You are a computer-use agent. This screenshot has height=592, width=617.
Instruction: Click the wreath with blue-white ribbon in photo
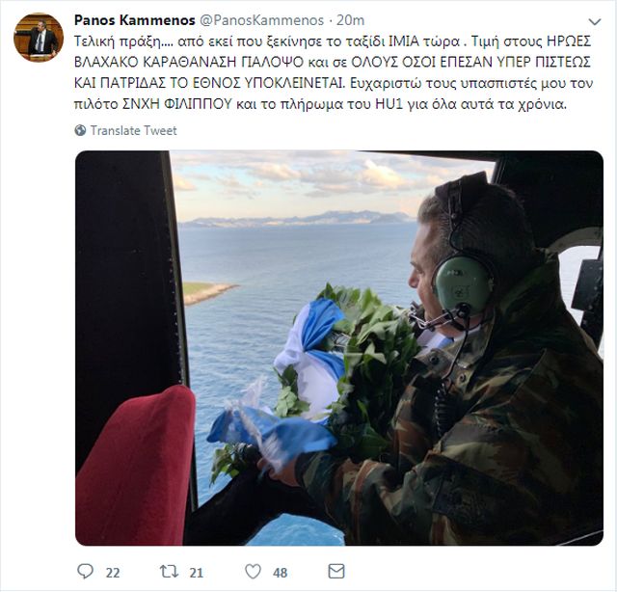click(x=315, y=378)
